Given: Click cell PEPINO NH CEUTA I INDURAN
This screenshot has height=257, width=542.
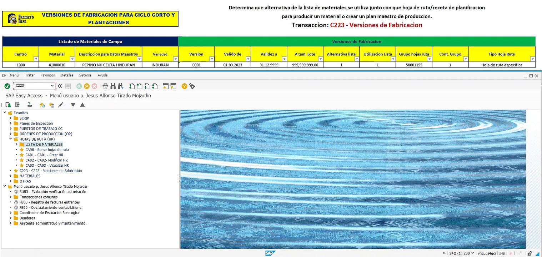Looking at the screenshot, I should (x=109, y=65).
